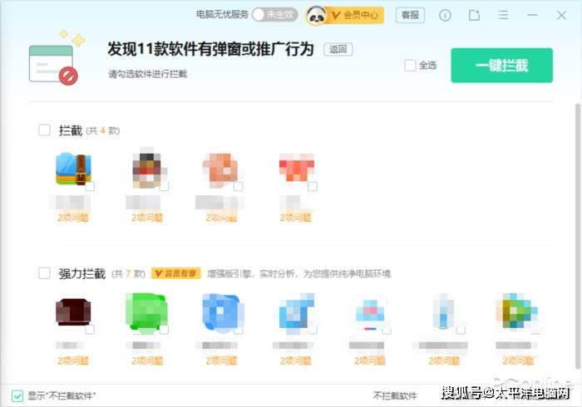
Task: Open the info circle icon in title bar
Action: click(x=445, y=15)
